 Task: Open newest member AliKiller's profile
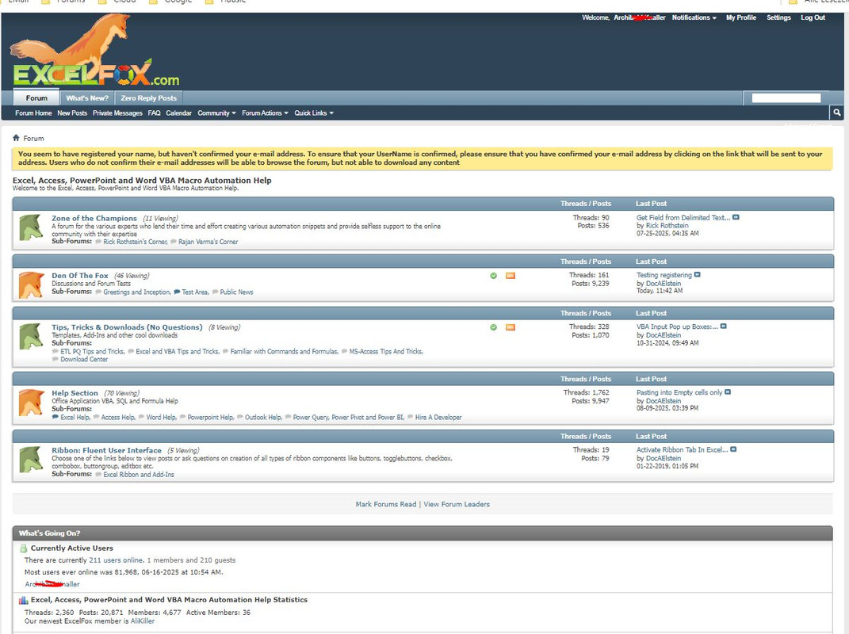(x=143, y=621)
